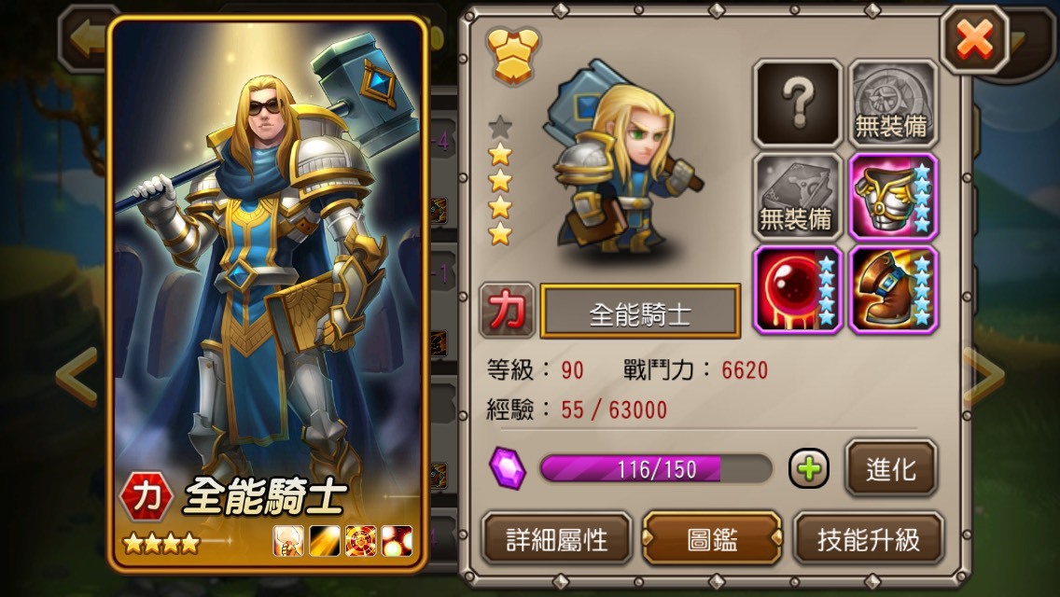
Task: Click the 力 strength type icon
Action: click(507, 311)
